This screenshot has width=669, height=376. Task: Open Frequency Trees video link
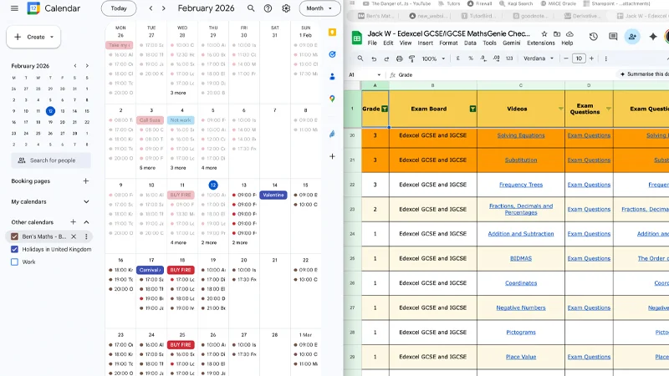[x=521, y=185]
